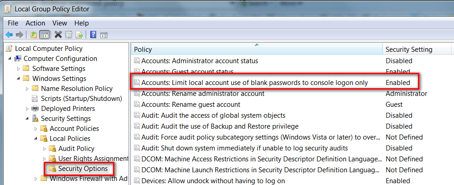Expand the Audit Policy node arrow
Image resolution: width=454 pixels, height=185 pixels.
[x=44, y=149]
